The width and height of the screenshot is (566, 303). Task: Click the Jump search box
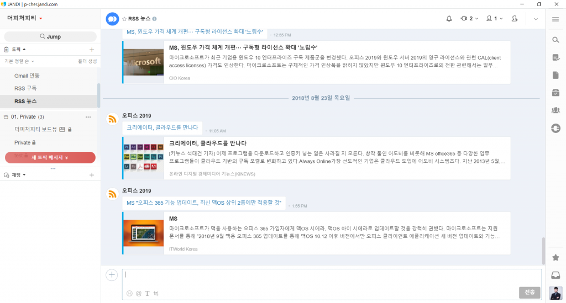point(50,36)
